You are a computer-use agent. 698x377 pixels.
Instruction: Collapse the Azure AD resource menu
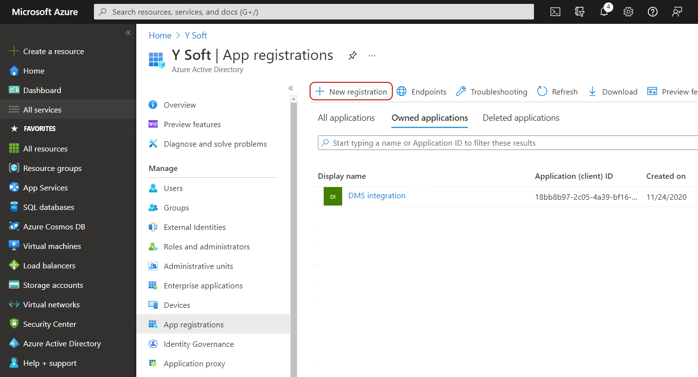(x=291, y=88)
